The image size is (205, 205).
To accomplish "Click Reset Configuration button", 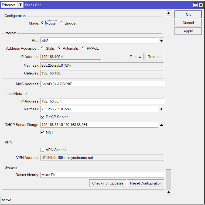I will point(146,183).
